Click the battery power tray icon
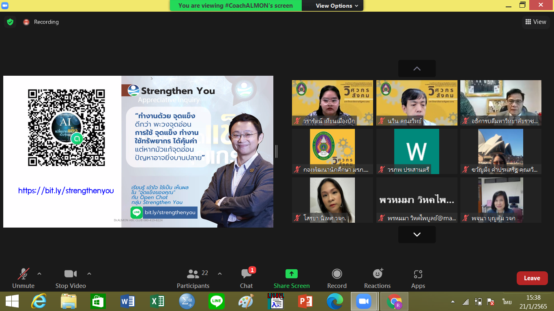Image resolution: width=554 pixels, height=311 pixels. [478, 302]
